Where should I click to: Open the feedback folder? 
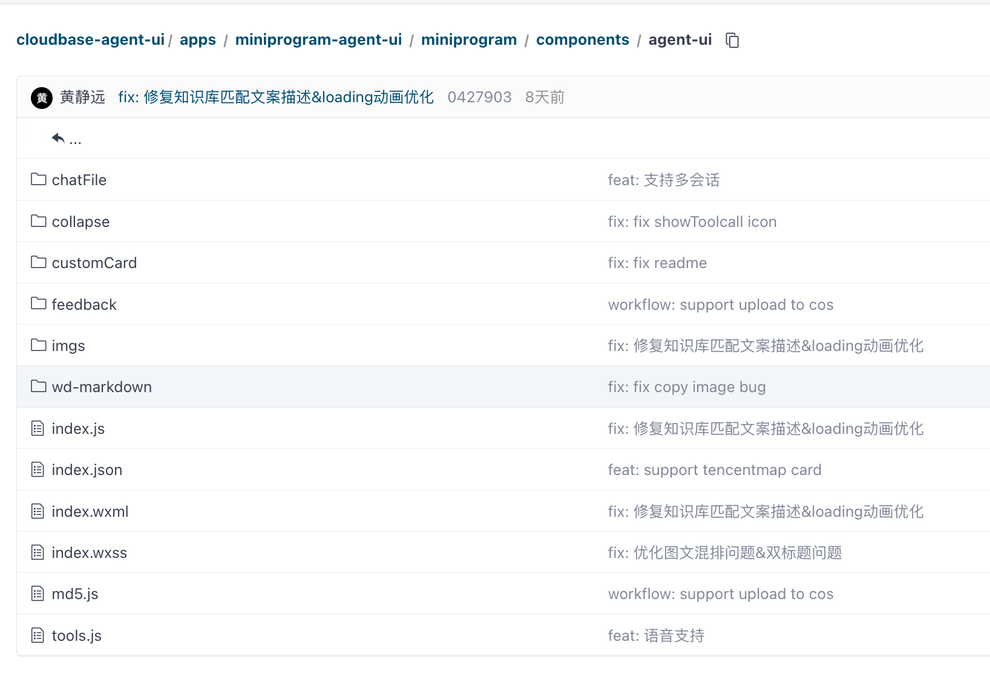(x=84, y=305)
